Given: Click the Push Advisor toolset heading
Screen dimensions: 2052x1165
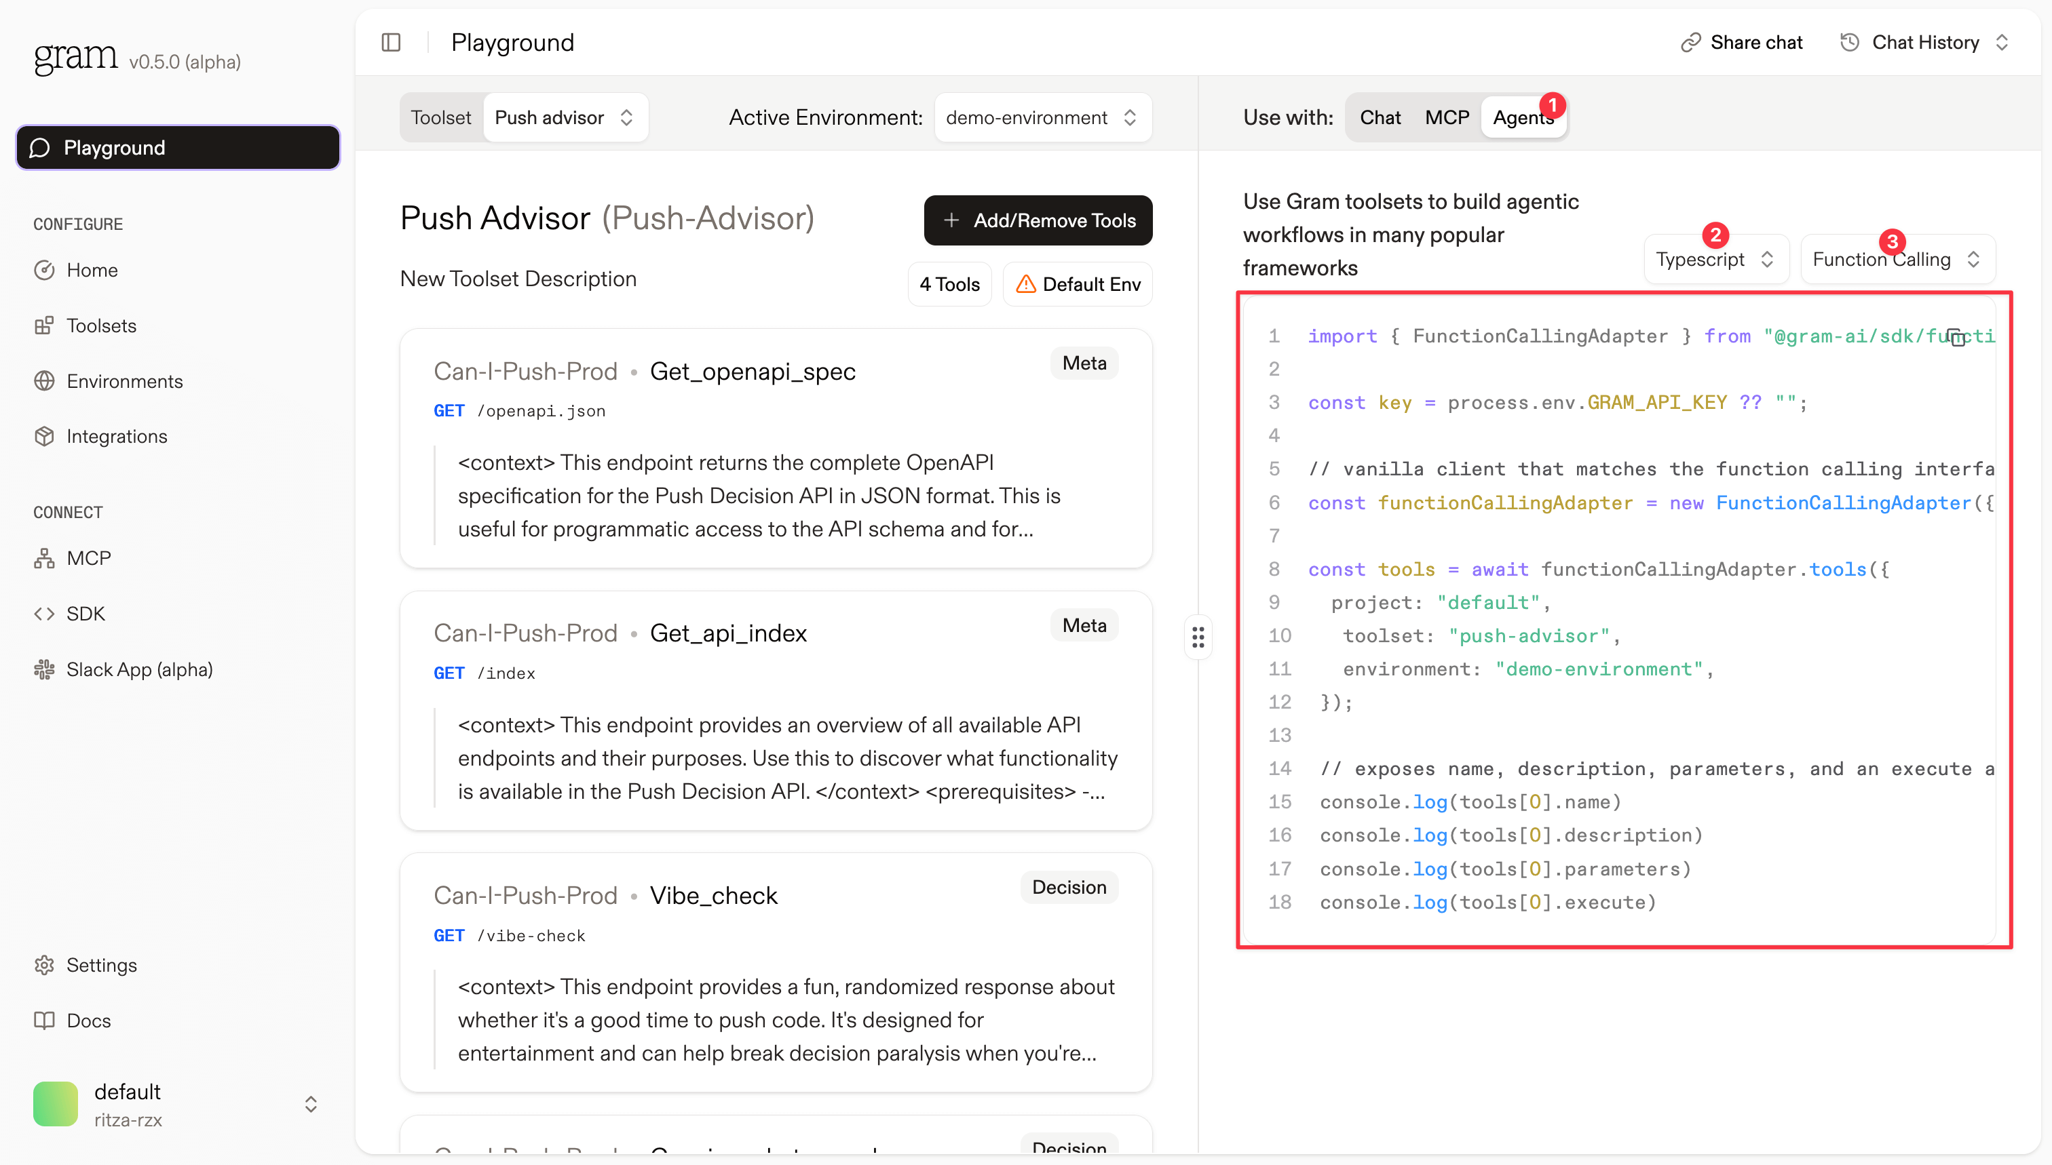Looking at the screenshot, I should click(x=607, y=218).
